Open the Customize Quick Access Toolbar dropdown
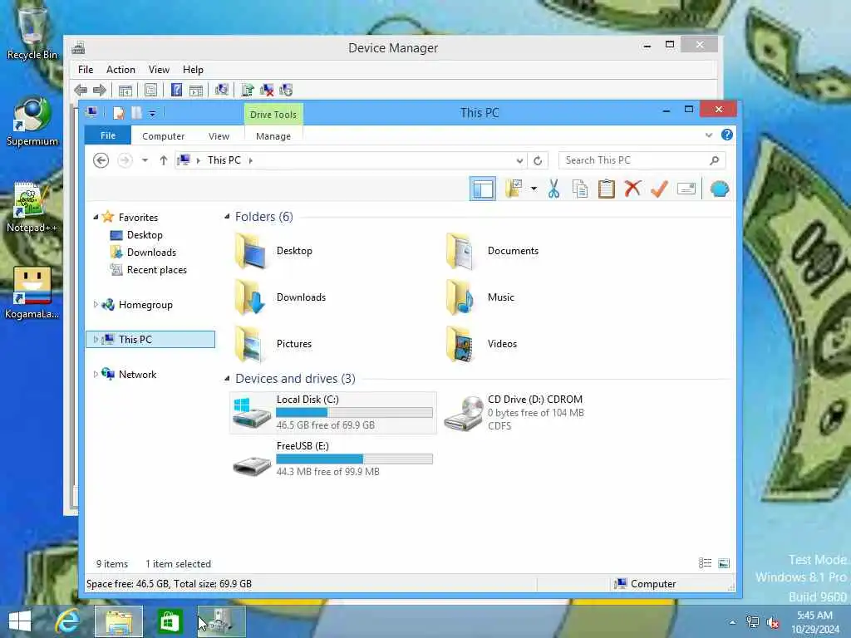851x638 pixels. pyautogui.click(x=153, y=113)
